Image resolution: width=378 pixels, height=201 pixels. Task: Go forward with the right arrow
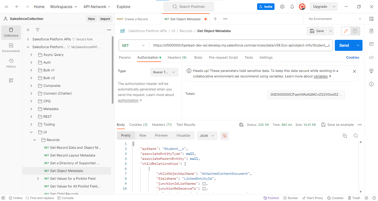pyautogui.click(x=27, y=7)
